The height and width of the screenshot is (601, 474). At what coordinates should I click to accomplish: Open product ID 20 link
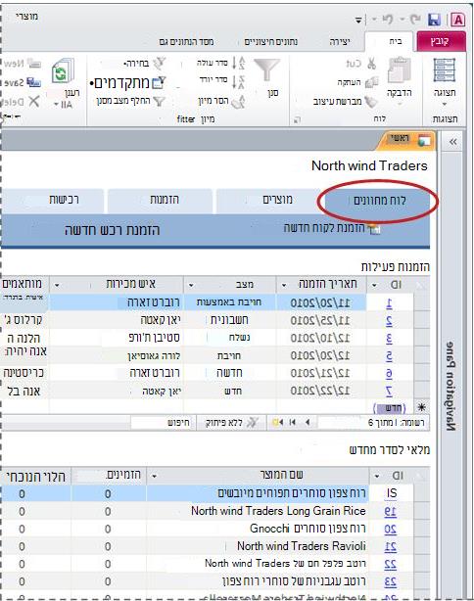[x=391, y=529]
